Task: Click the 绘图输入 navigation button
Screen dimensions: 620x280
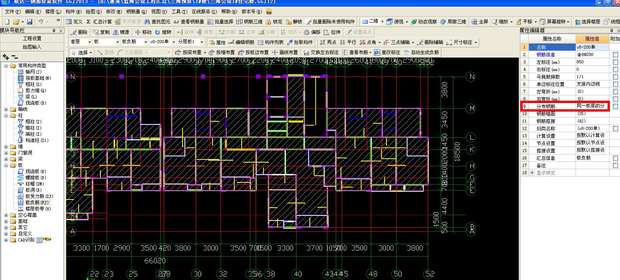Action: point(32,47)
